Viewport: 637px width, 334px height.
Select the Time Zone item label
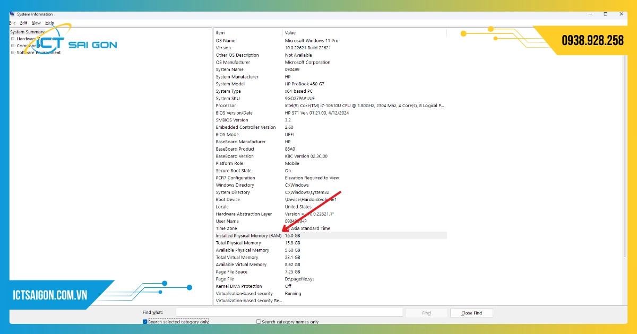tap(226, 228)
